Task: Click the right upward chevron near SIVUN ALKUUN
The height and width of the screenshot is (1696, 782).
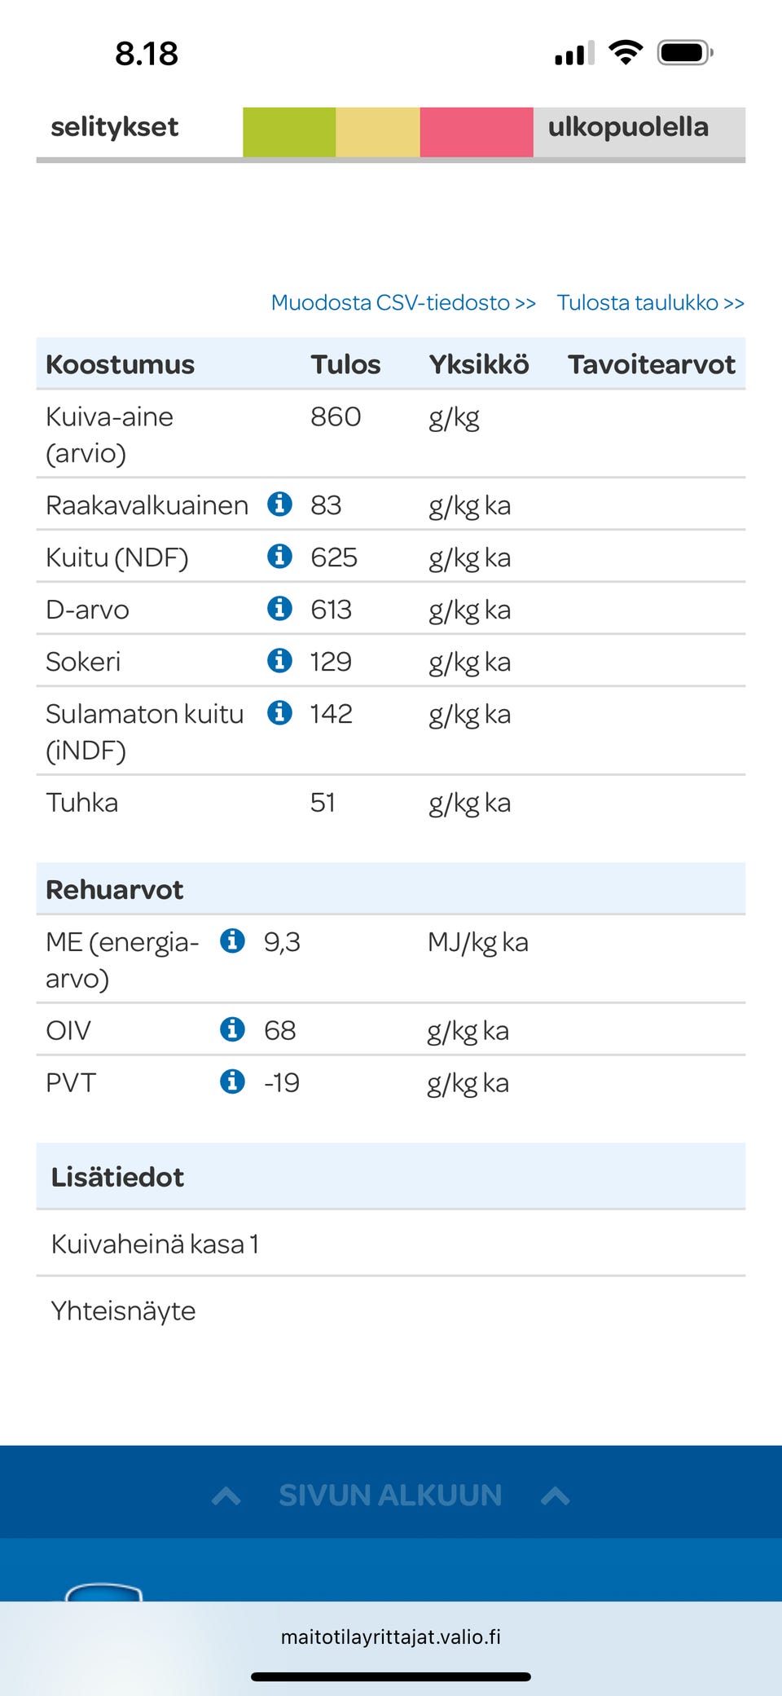Action: click(x=556, y=1495)
